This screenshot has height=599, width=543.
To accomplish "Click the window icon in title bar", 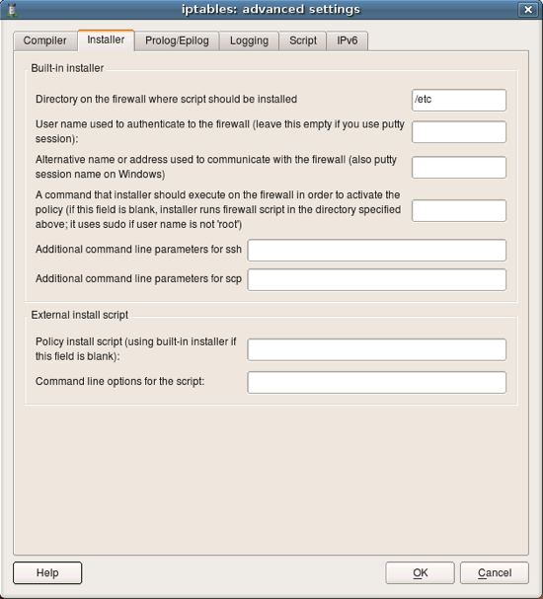I will coord(12,10).
